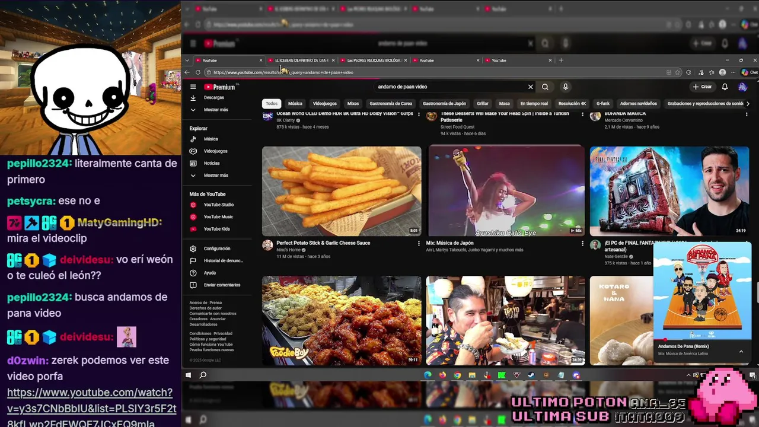Viewport: 759px width, 427px height.
Task: Open Nate Gentile Final Fantasy PC thumbnail
Action: (x=669, y=191)
